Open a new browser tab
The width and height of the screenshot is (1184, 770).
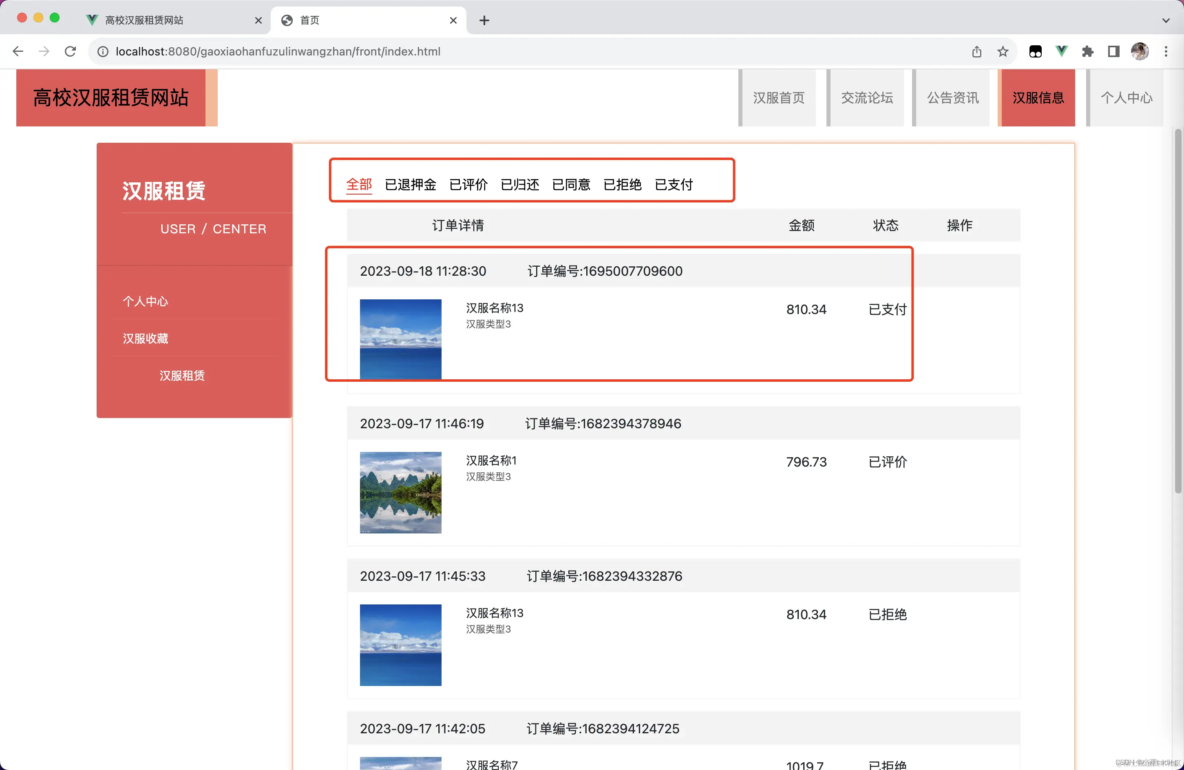pyautogui.click(x=484, y=20)
